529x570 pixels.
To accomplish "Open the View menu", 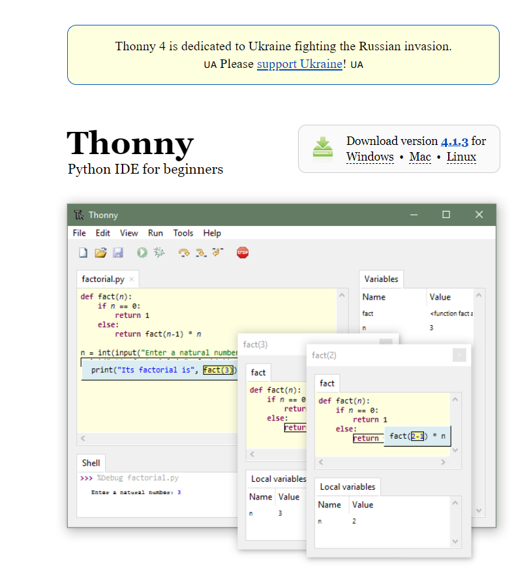I will click(x=129, y=233).
